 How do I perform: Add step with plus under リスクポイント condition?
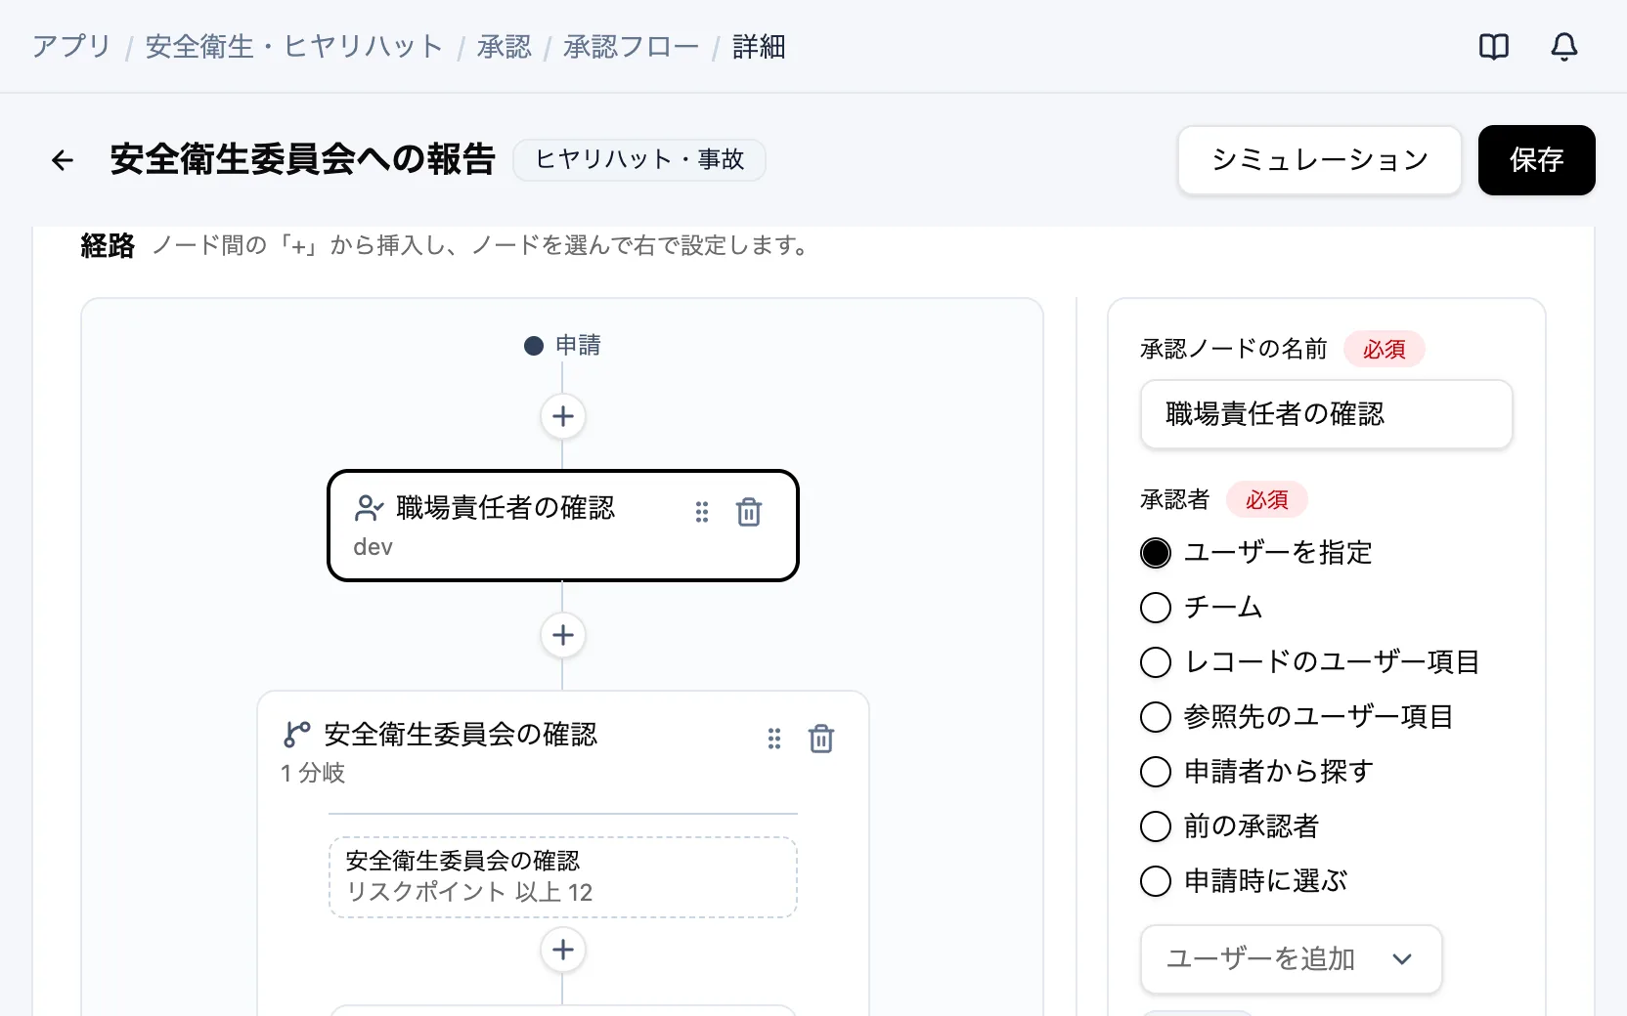[x=563, y=950]
